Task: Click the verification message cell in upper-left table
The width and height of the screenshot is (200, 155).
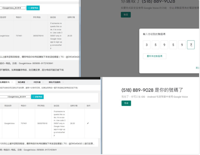Action: (56, 36)
